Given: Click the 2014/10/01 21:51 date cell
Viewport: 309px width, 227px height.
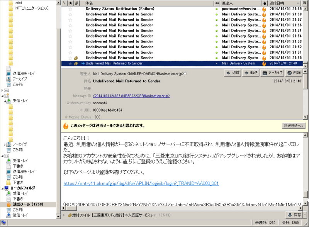Looking at the screenshot, I should (285, 53).
